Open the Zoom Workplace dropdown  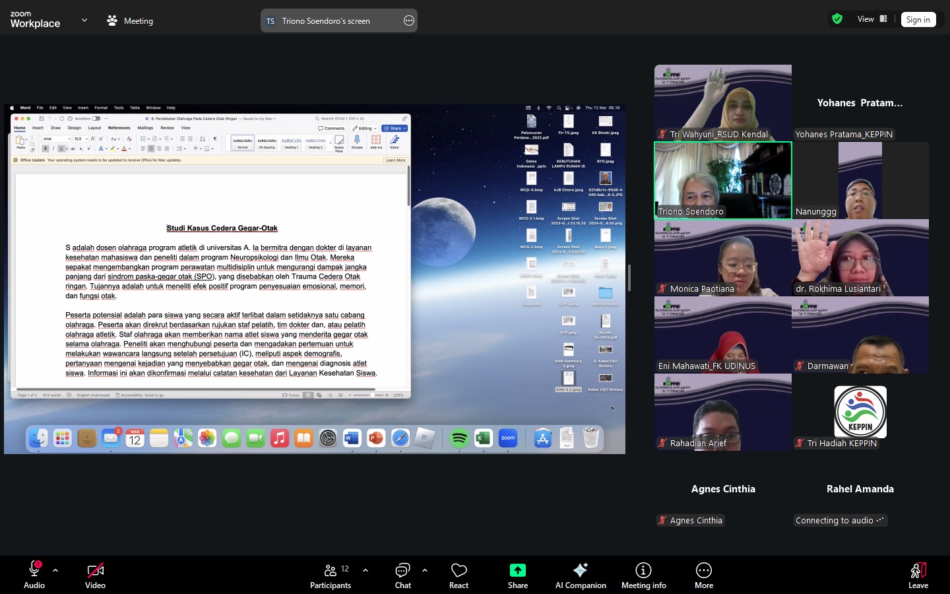pos(84,20)
